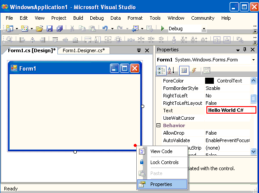Click the Align Rights layout icon
Screen dimensions: 259x193
pos(43,39)
